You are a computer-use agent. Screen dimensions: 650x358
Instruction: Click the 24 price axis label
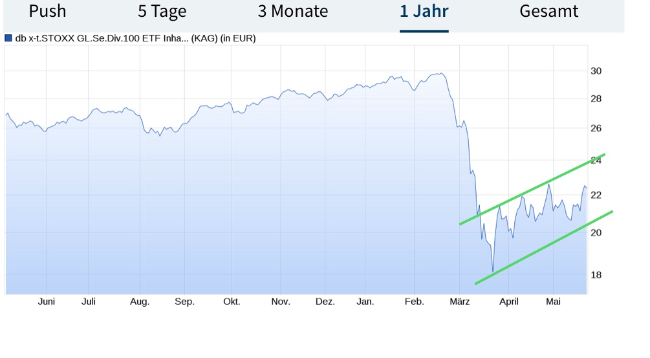[596, 160]
